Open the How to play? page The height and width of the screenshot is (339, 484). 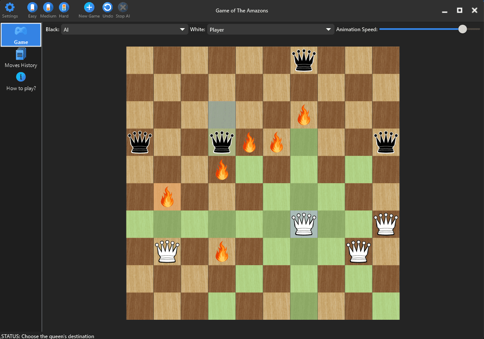click(x=21, y=82)
